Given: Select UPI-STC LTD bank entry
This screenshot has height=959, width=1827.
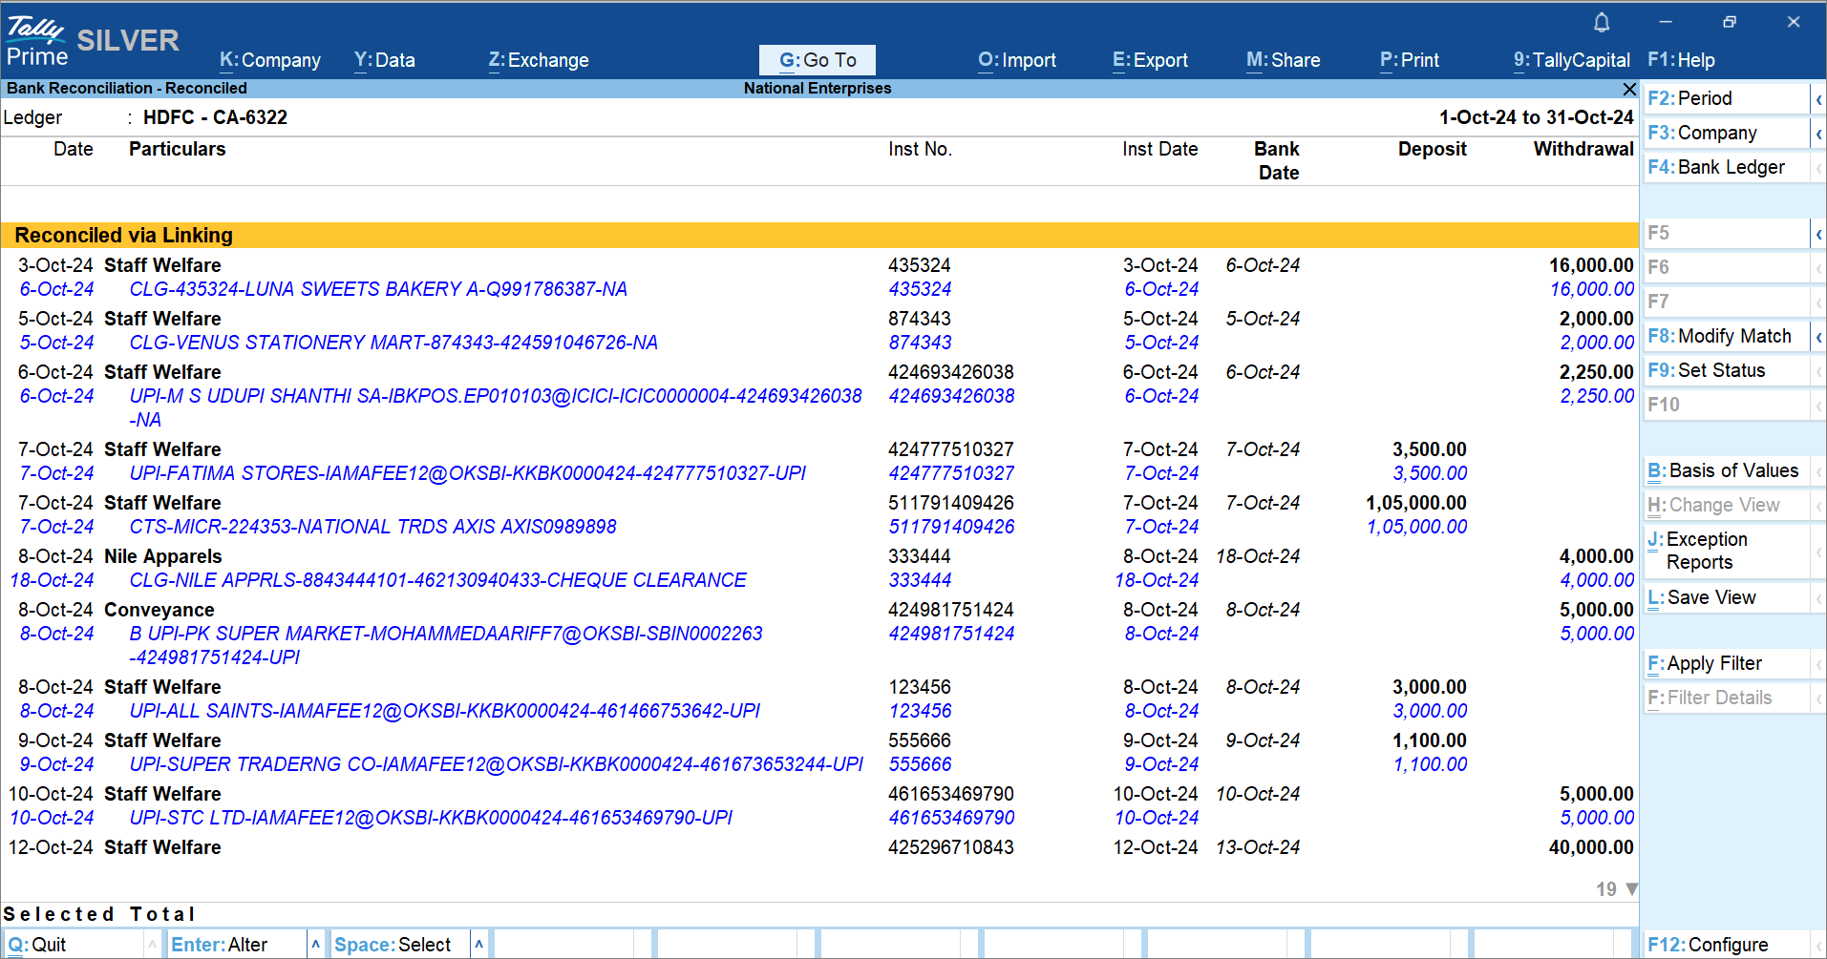Looking at the screenshot, I should (819, 818).
